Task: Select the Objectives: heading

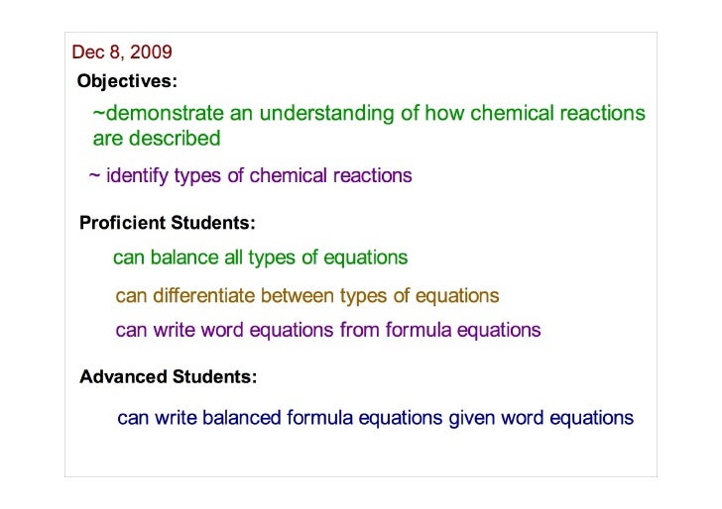Action: [127, 79]
